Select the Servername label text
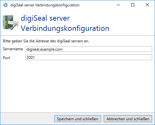This screenshot has width=155, height=125. point(13,49)
